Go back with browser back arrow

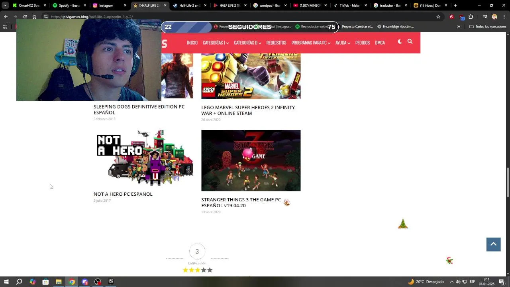coord(6,17)
